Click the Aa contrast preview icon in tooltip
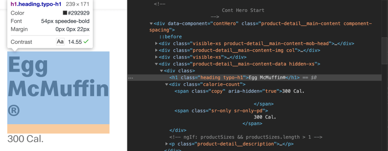This screenshot has width=388, height=151. click(x=60, y=42)
